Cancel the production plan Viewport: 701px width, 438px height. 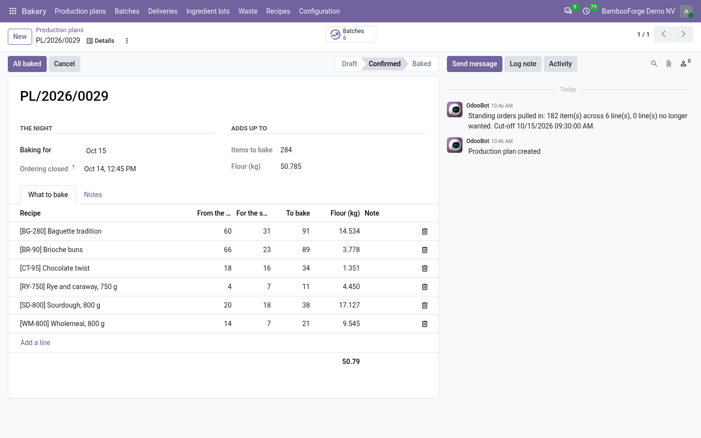tap(64, 64)
